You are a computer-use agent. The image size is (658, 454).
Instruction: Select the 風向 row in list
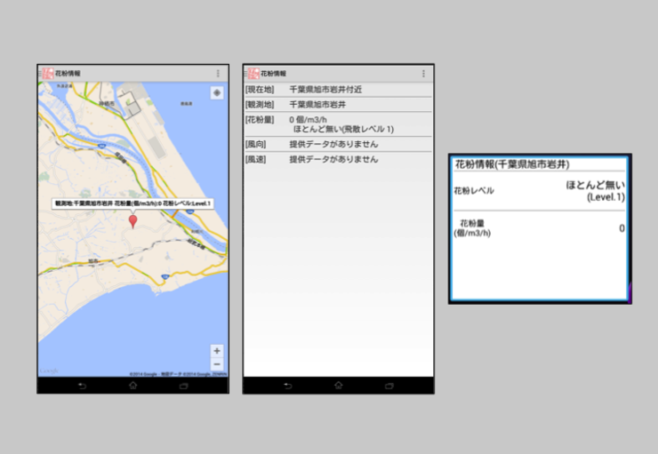338,144
